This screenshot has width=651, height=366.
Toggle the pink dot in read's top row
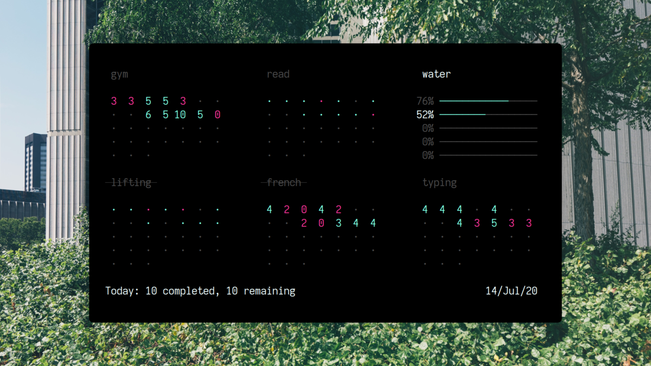[x=321, y=101]
